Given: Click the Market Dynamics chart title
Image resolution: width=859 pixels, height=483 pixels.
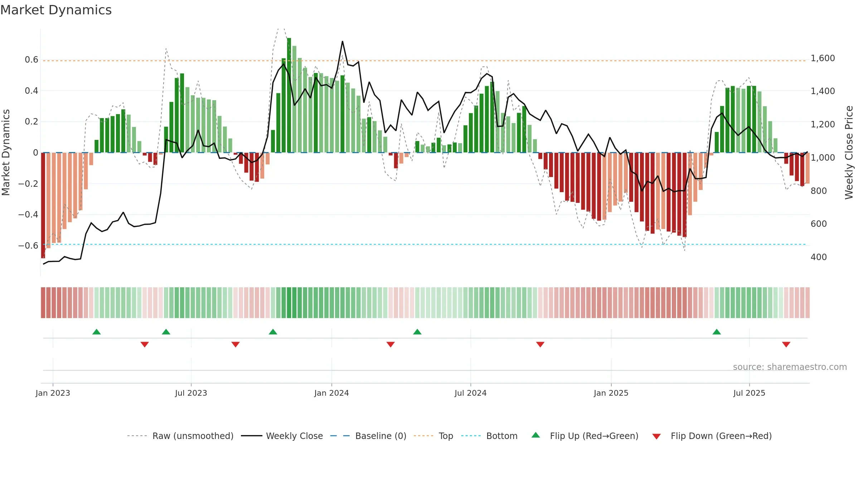Looking at the screenshot, I should [56, 10].
